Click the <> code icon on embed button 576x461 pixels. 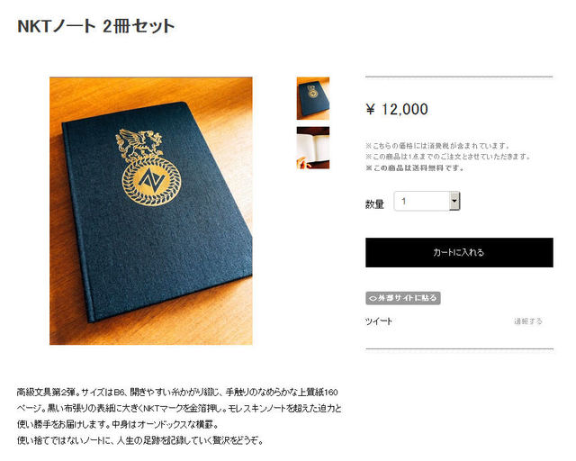click(x=373, y=298)
